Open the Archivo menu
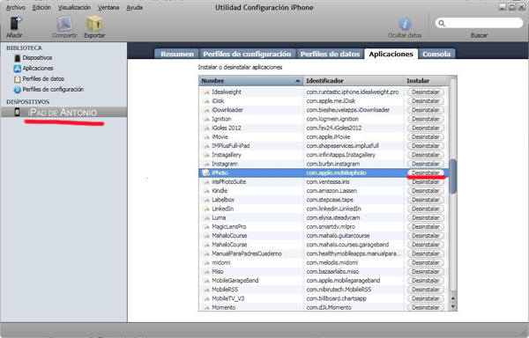529x338 pixels. (16, 7)
